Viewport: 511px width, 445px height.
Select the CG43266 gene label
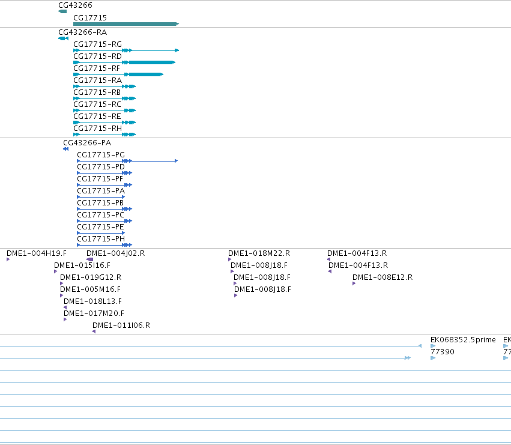click(x=75, y=5)
